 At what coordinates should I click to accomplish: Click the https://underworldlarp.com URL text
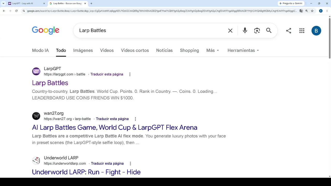click(x=65, y=164)
